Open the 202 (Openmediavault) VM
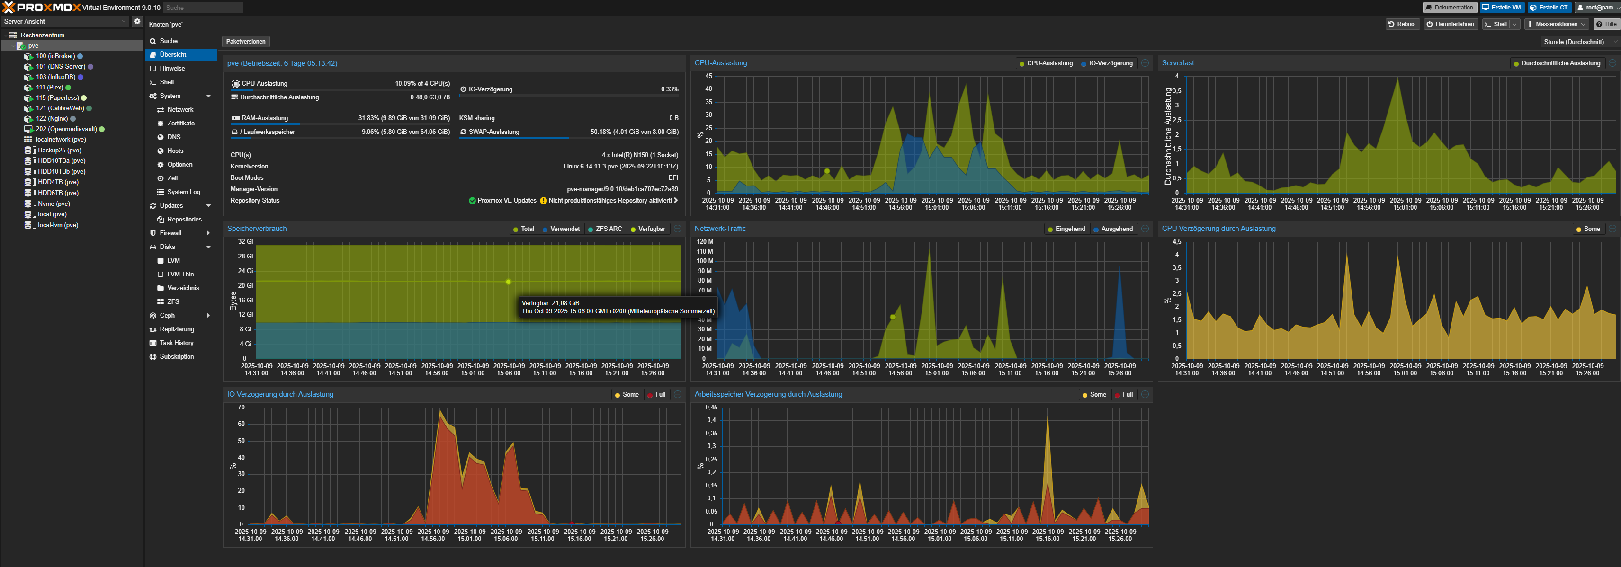The height and width of the screenshot is (567, 1621). (x=65, y=129)
